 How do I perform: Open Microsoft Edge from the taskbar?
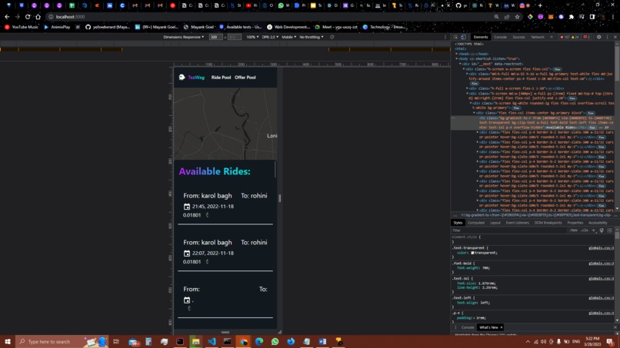259,342
